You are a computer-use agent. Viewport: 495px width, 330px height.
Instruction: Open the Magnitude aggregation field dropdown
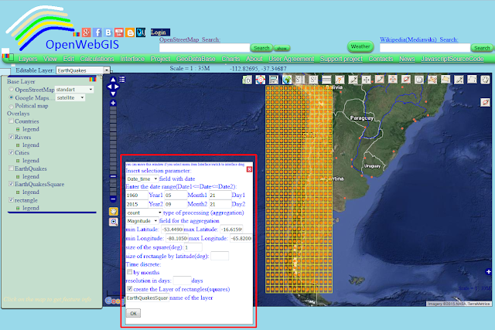click(142, 221)
